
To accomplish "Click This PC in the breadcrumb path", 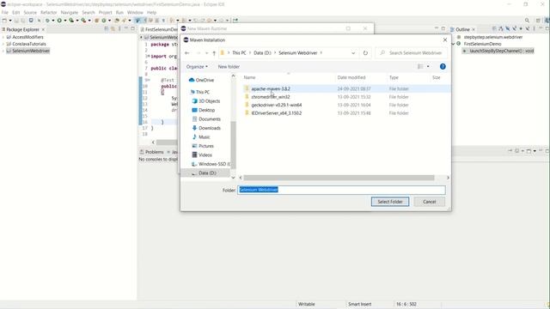I will [x=239, y=53].
